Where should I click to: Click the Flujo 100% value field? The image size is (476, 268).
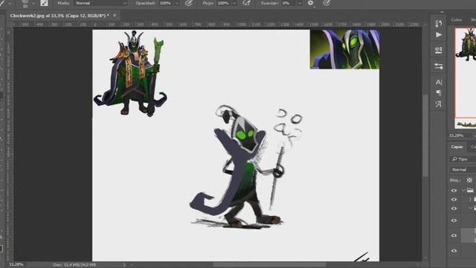coord(223,3)
